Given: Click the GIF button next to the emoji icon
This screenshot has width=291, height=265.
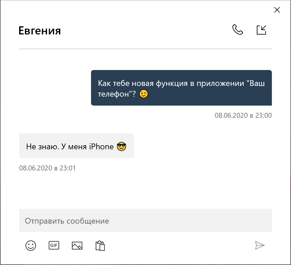Looking at the screenshot, I should pyautogui.click(x=54, y=245).
